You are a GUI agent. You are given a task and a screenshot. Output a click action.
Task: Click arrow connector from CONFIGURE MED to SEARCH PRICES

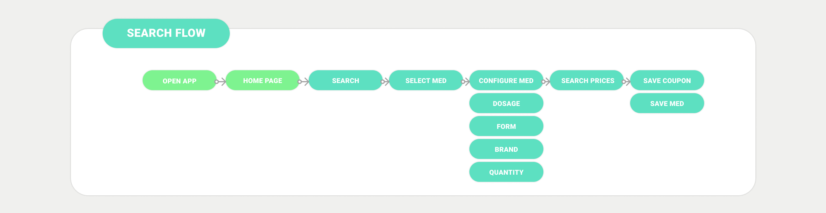(x=546, y=82)
